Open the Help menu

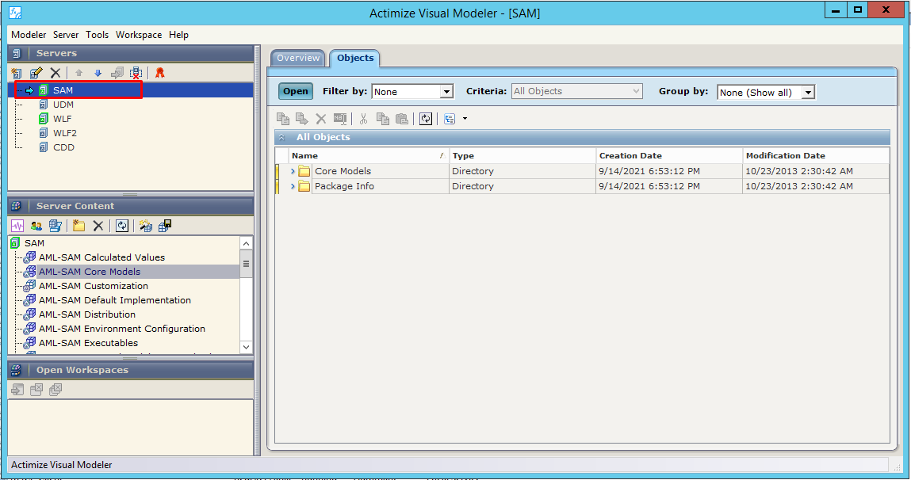click(179, 35)
